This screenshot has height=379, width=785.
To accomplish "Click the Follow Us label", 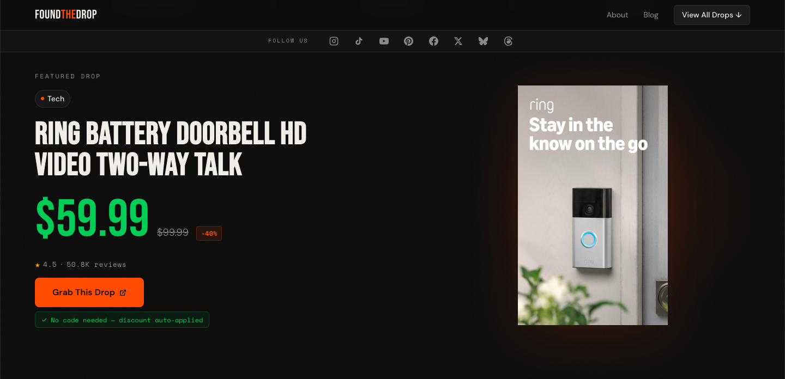I will coord(288,41).
